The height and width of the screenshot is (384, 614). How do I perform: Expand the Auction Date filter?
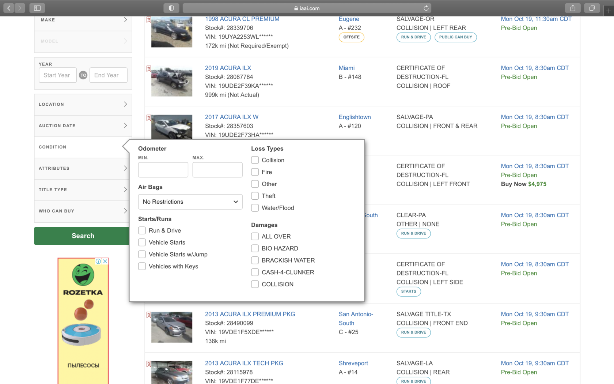click(83, 126)
